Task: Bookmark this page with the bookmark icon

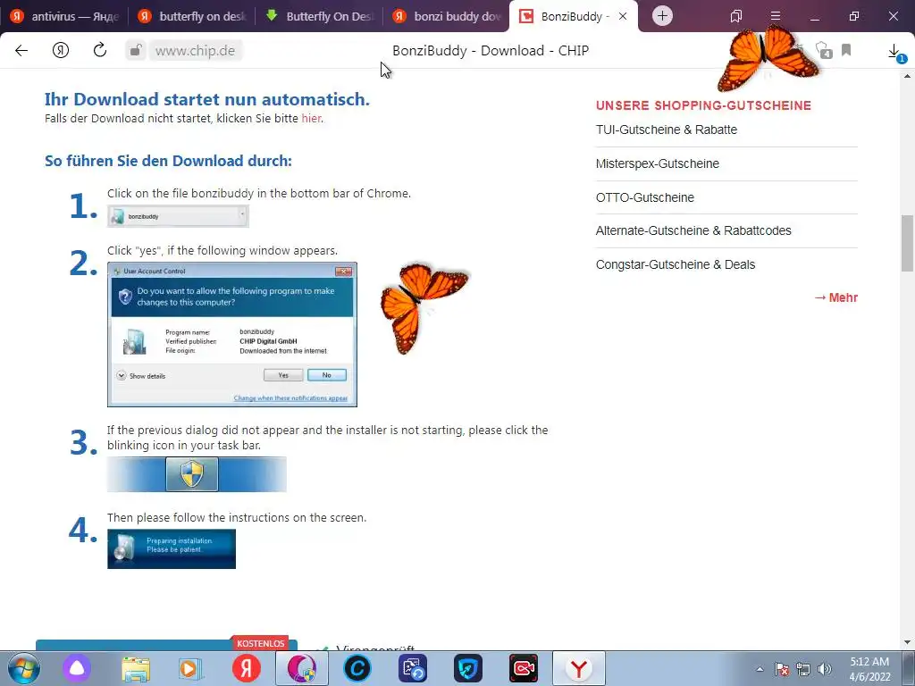Action: [x=846, y=50]
